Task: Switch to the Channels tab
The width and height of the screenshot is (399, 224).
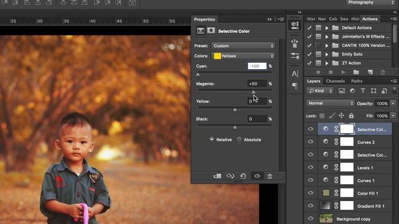Action: click(x=335, y=81)
